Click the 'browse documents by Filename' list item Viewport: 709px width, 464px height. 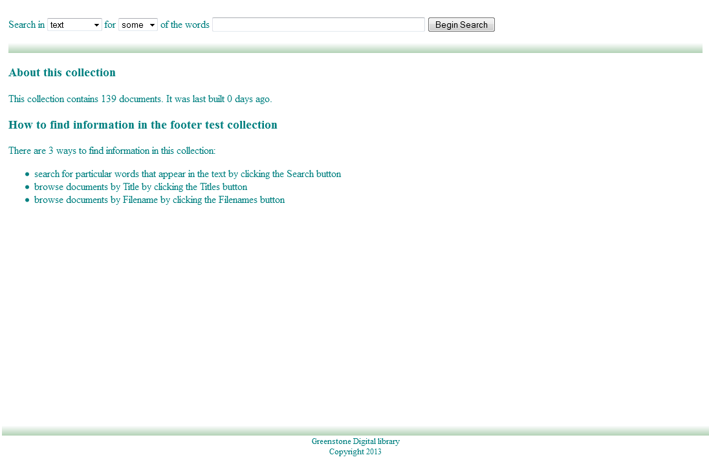coord(159,200)
